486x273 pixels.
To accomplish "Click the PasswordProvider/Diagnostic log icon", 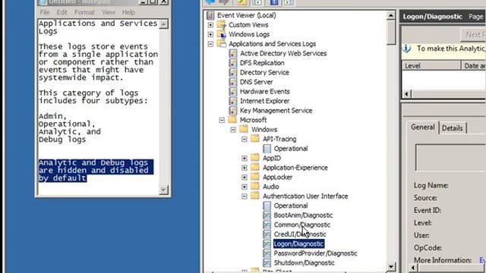I will [267, 253].
